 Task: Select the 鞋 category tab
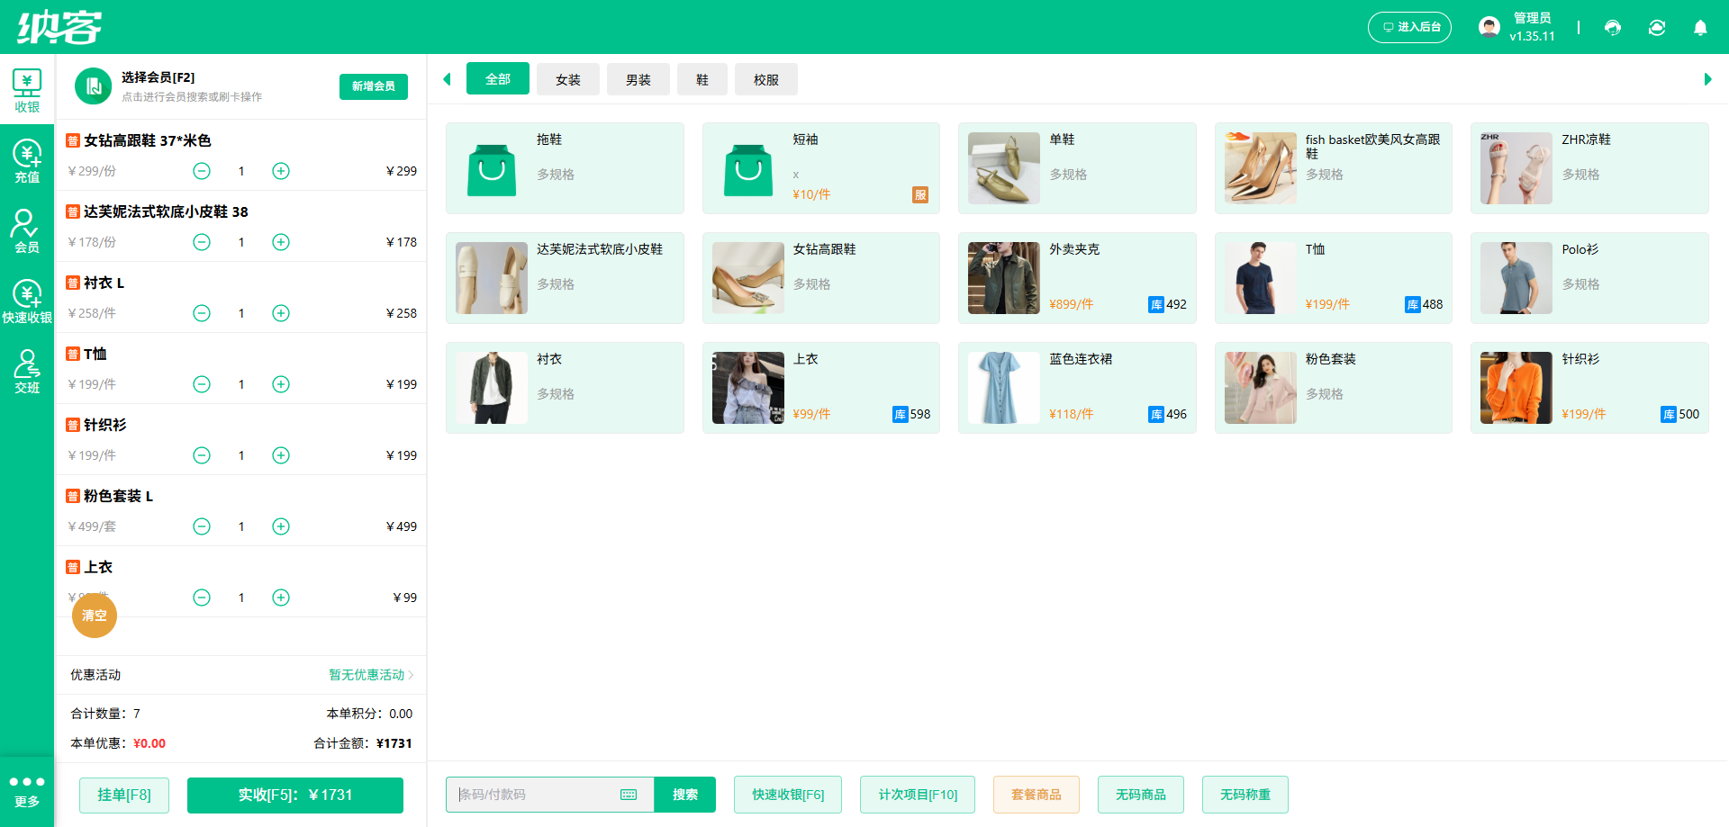pyautogui.click(x=702, y=80)
